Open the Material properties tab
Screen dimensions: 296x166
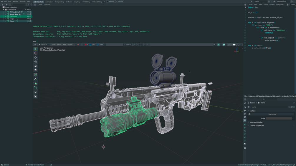245,144
